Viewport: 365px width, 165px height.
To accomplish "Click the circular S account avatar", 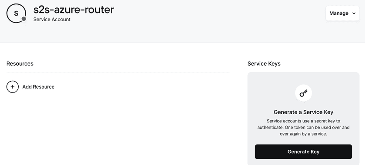I will pyautogui.click(x=16, y=13).
